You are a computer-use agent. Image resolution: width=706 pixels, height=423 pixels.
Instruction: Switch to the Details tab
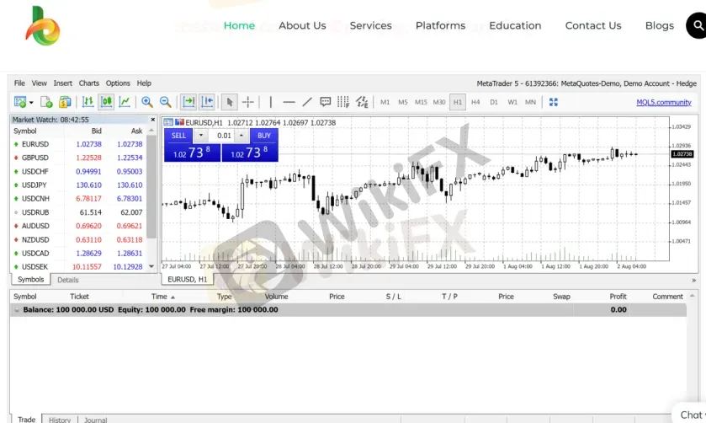[x=68, y=280]
